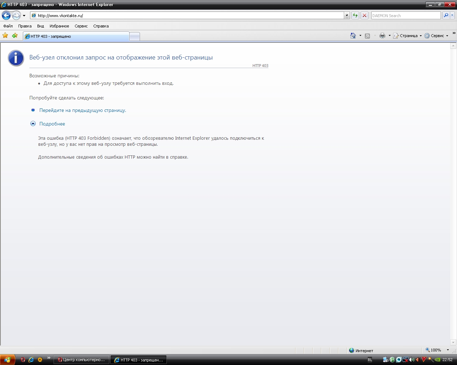Select the HTTP 403 - запрещено tab

pos(76,36)
